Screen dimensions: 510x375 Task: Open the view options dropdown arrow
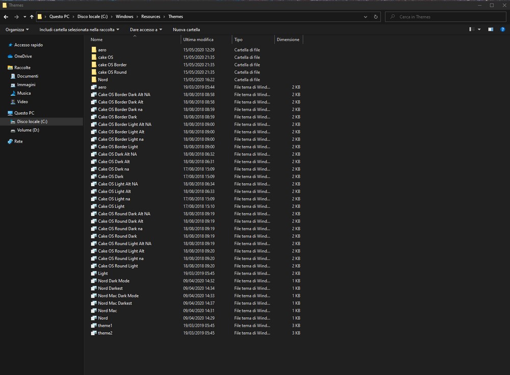(479, 30)
